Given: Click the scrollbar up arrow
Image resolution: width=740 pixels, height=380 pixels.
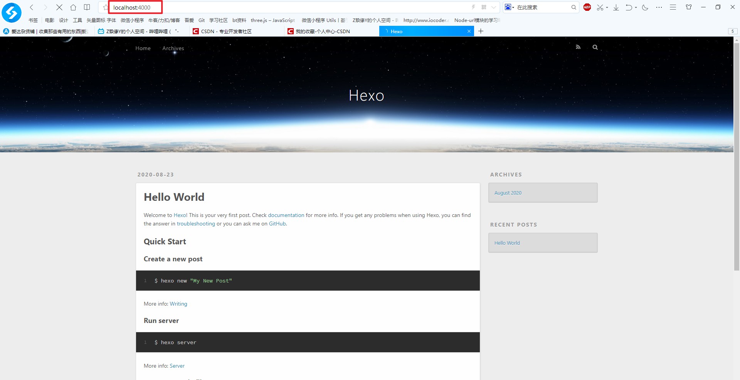Looking at the screenshot, I should pos(737,39).
